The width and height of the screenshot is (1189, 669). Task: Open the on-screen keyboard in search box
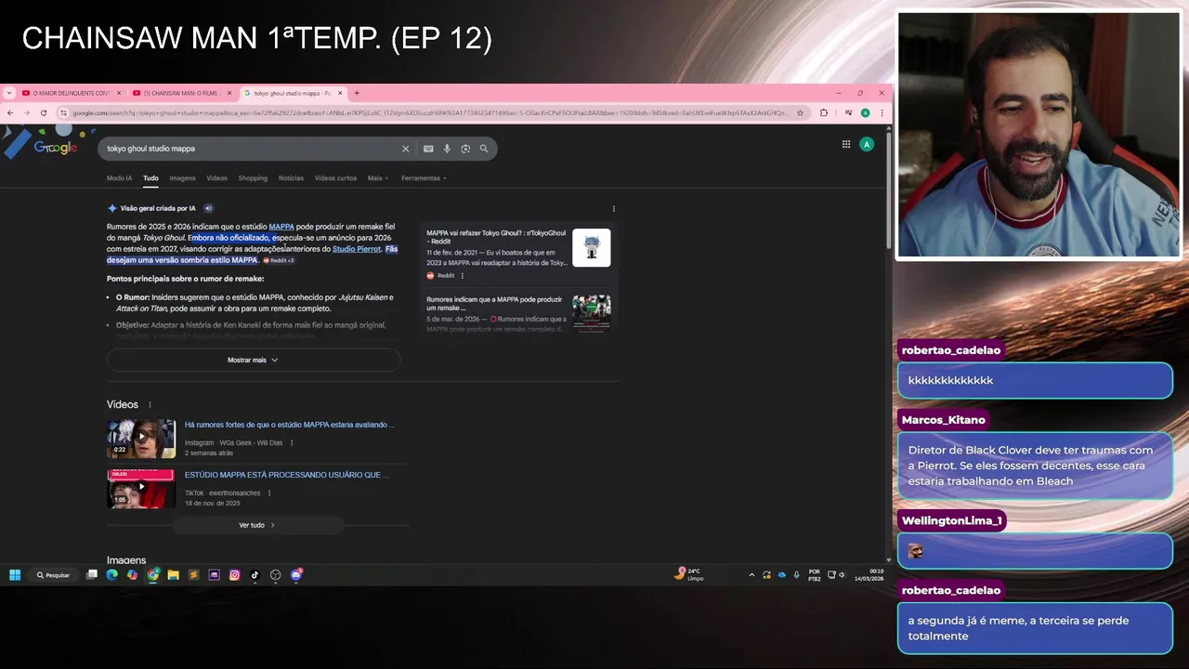click(428, 149)
